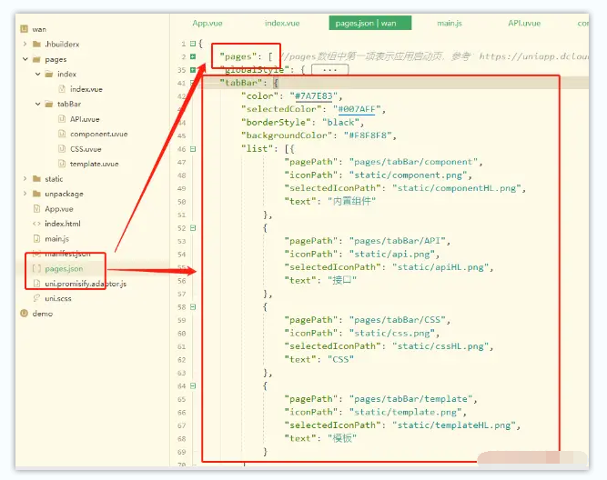Viewport: 607px width, 480px height.
Task: Click the pages.json file icon
Action: tap(36, 268)
